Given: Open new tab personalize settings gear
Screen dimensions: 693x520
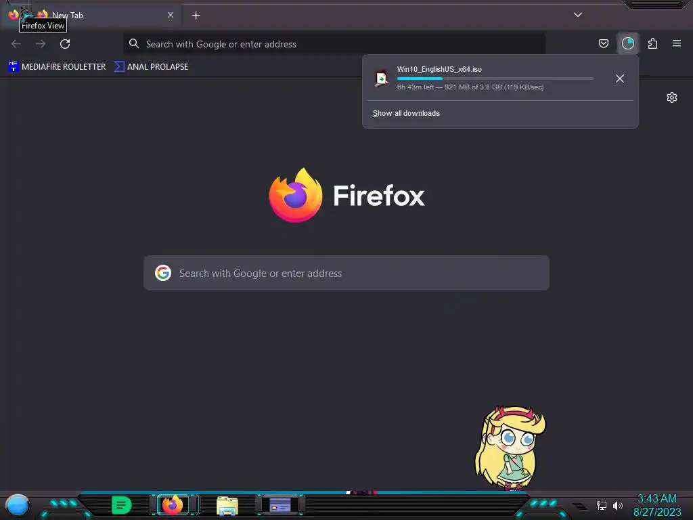Looking at the screenshot, I should [x=672, y=97].
